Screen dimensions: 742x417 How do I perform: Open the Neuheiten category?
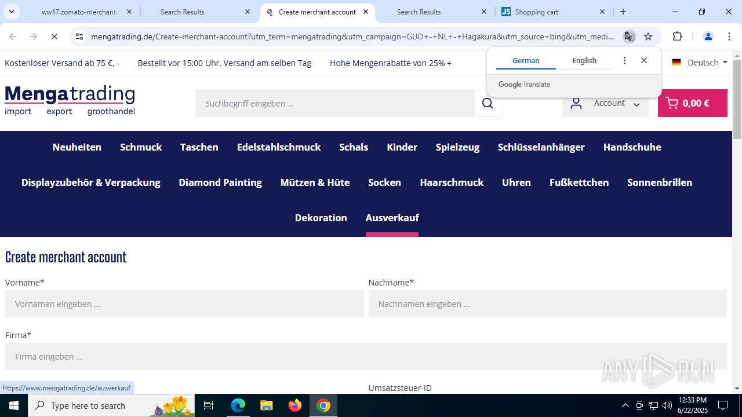point(77,147)
